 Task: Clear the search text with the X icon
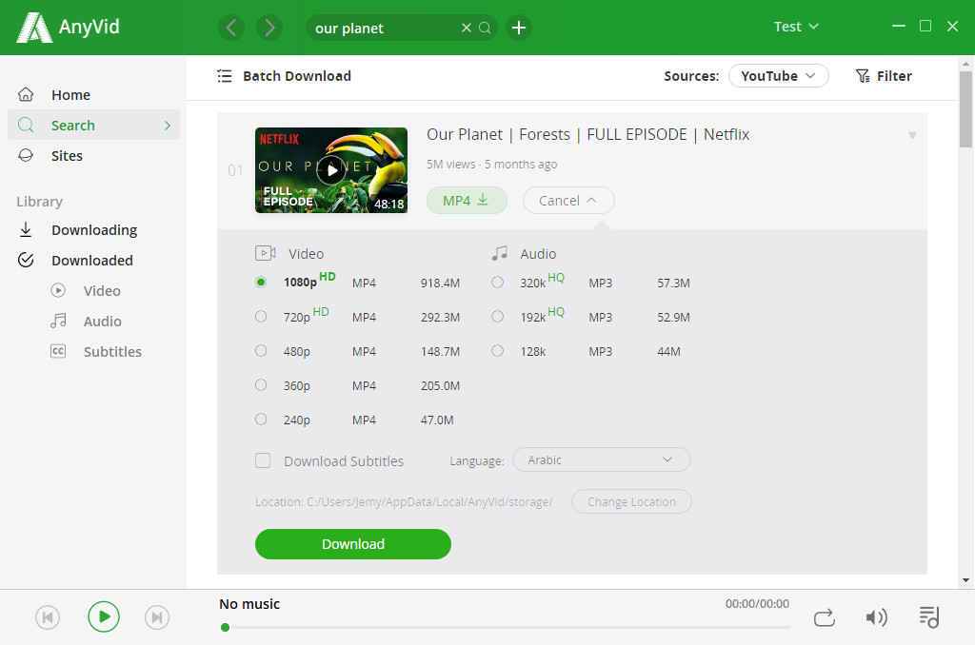point(467,28)
